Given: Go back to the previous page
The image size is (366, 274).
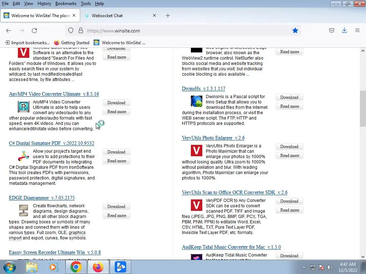Looking at the screenshot, I should (9, 31).
